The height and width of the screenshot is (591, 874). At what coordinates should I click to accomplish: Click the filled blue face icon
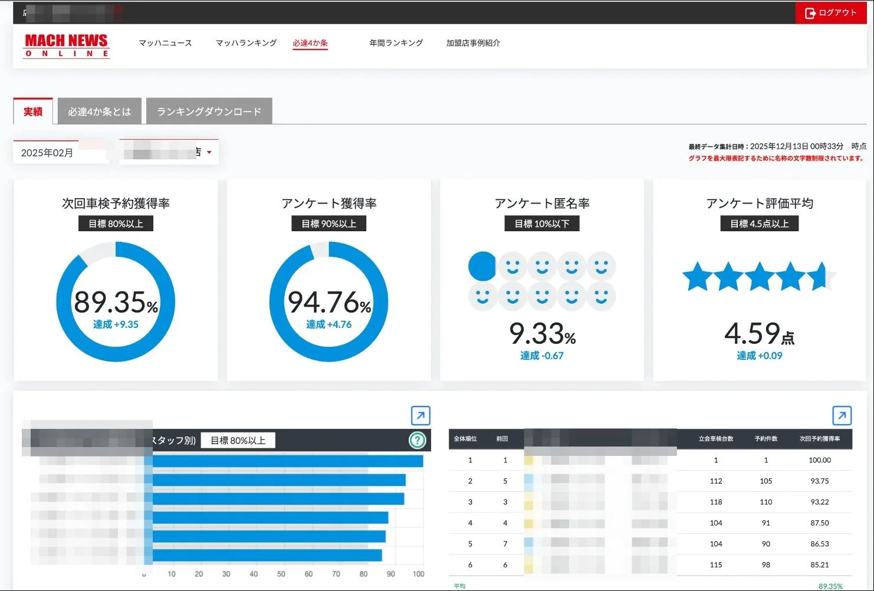[x=482, y=266]
